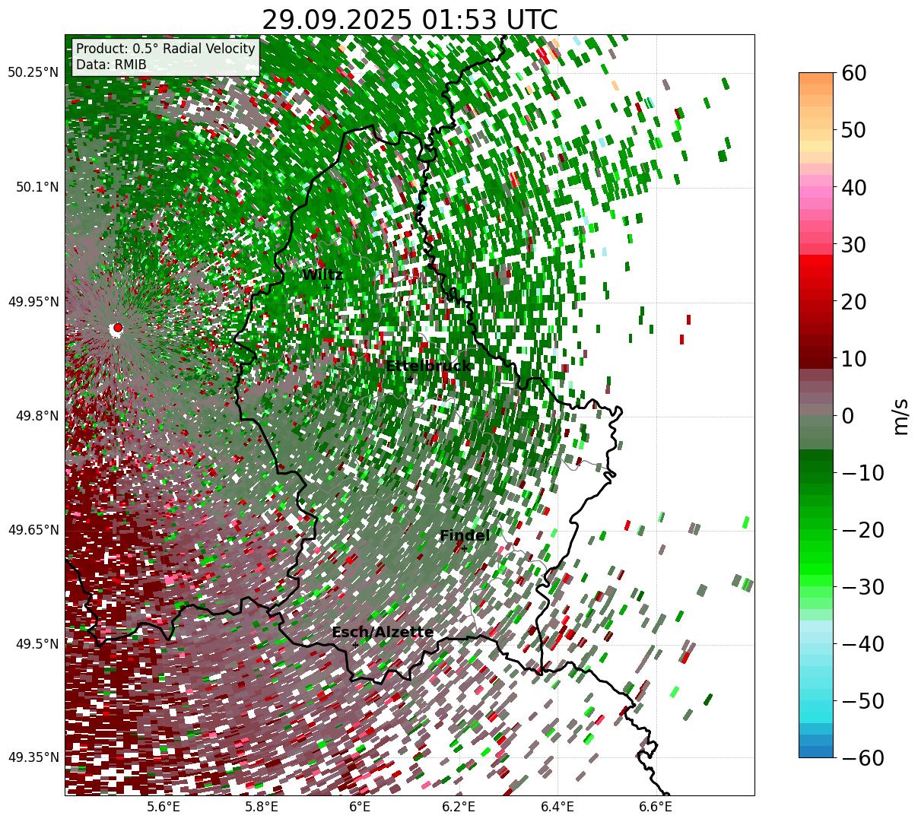Click the 49.95°N latitude label
Image resolution: width=918 pixels, height=822 pixels.
pos(33,302)
